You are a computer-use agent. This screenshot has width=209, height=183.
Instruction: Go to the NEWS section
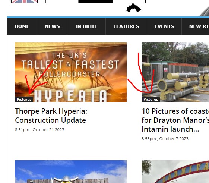coord(52,26)
